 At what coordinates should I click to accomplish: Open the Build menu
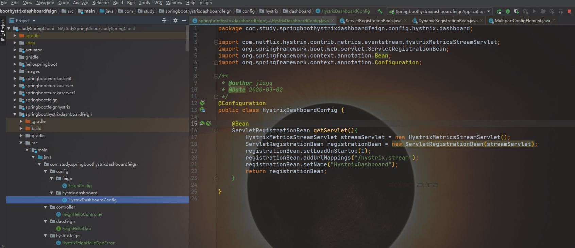[118, 3]
